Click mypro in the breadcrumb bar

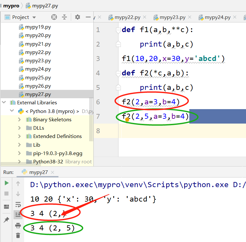pyautogui.click(x=11, y=6)
